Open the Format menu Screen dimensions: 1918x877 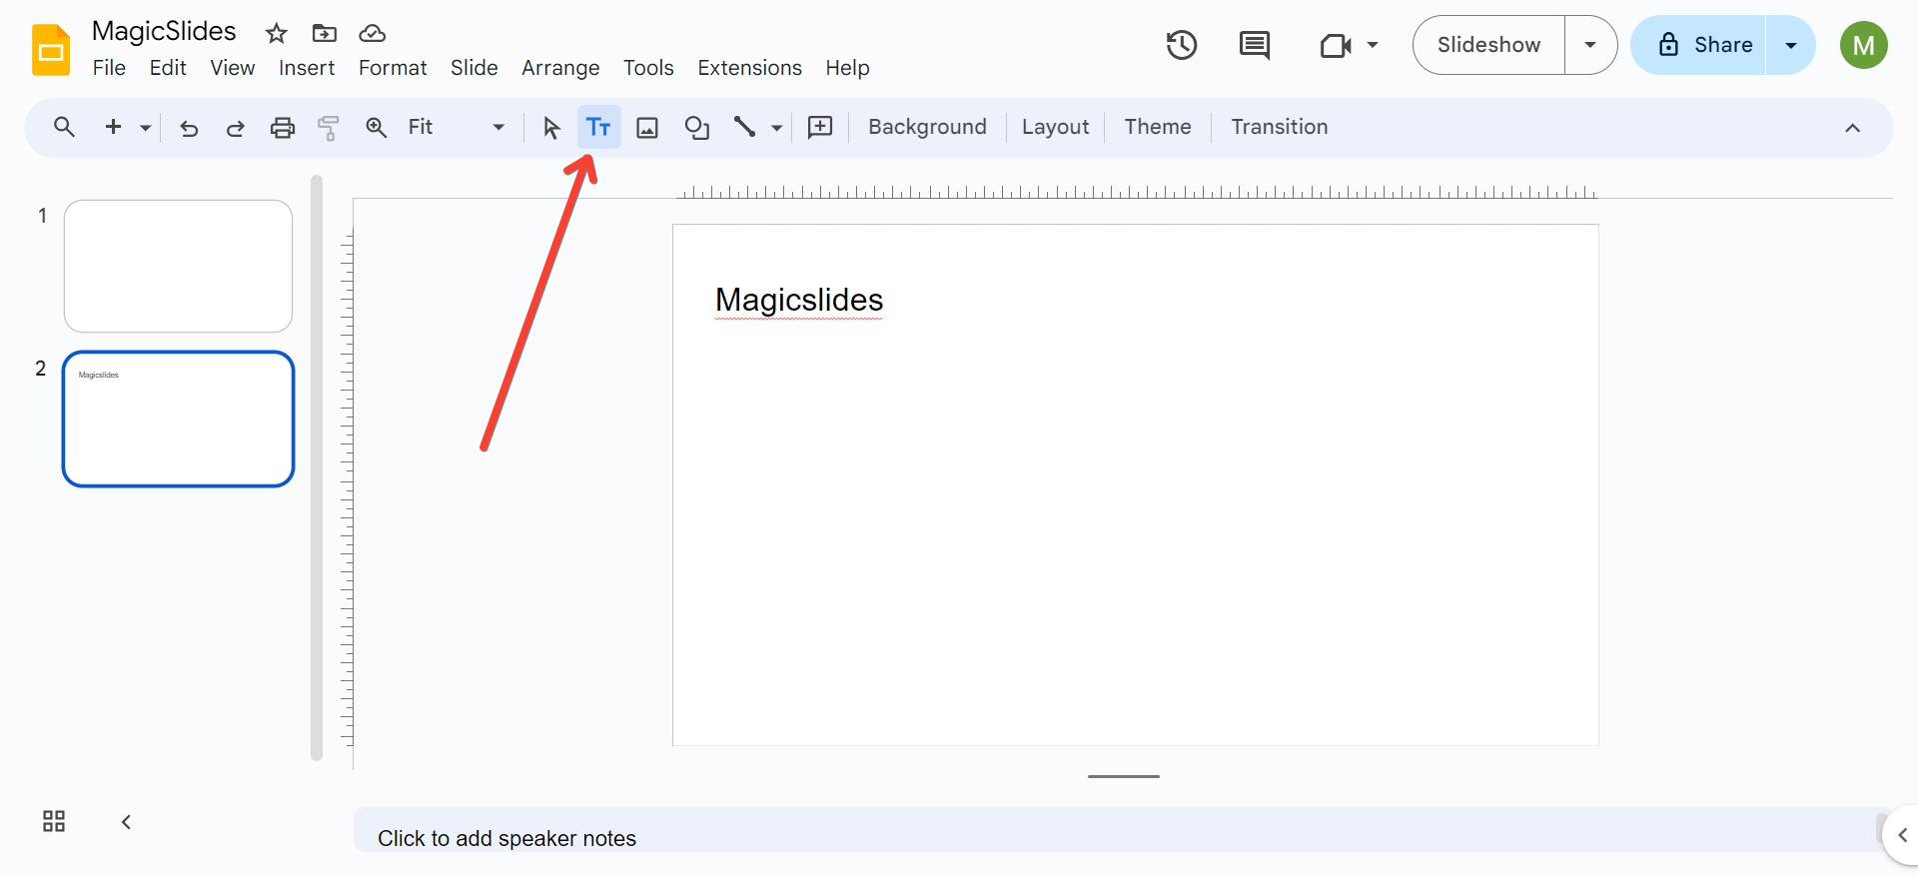tap(393, 68)
